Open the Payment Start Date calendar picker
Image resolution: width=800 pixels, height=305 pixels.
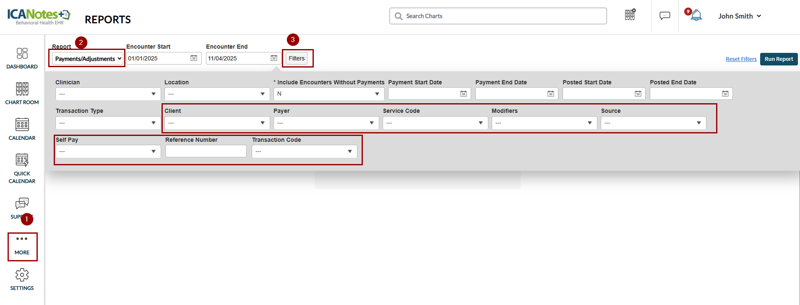point(463,94)
